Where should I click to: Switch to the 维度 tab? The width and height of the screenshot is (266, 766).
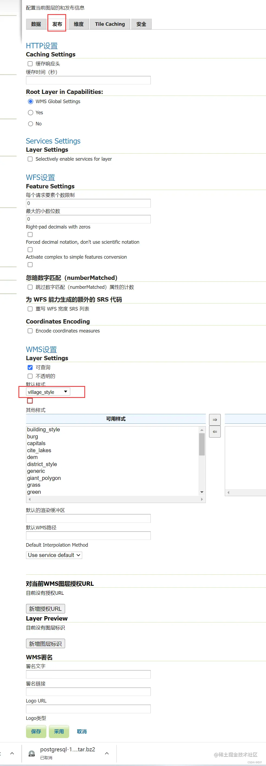(78, 24)
